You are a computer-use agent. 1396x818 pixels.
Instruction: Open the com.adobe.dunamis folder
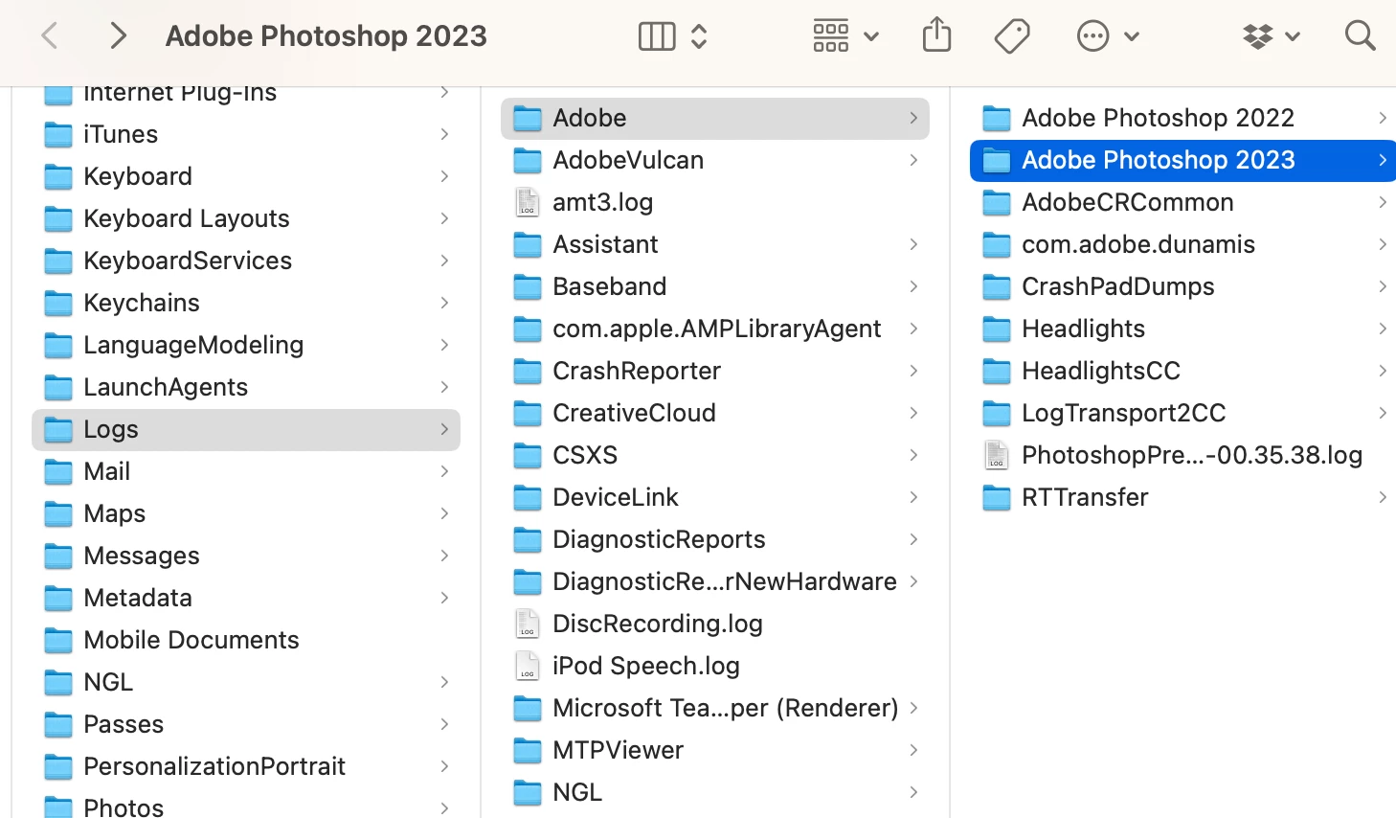[x=1182, y=244]
